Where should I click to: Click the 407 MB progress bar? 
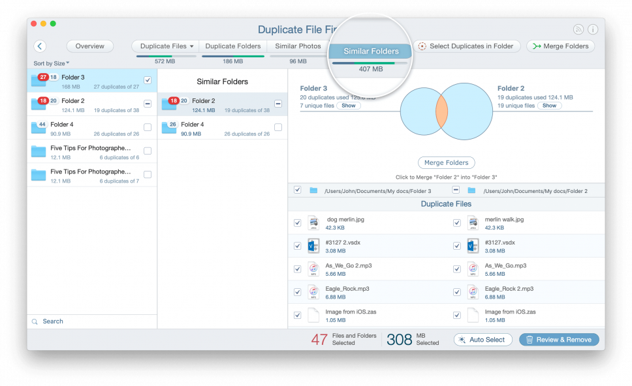click(x=370, y=63)
